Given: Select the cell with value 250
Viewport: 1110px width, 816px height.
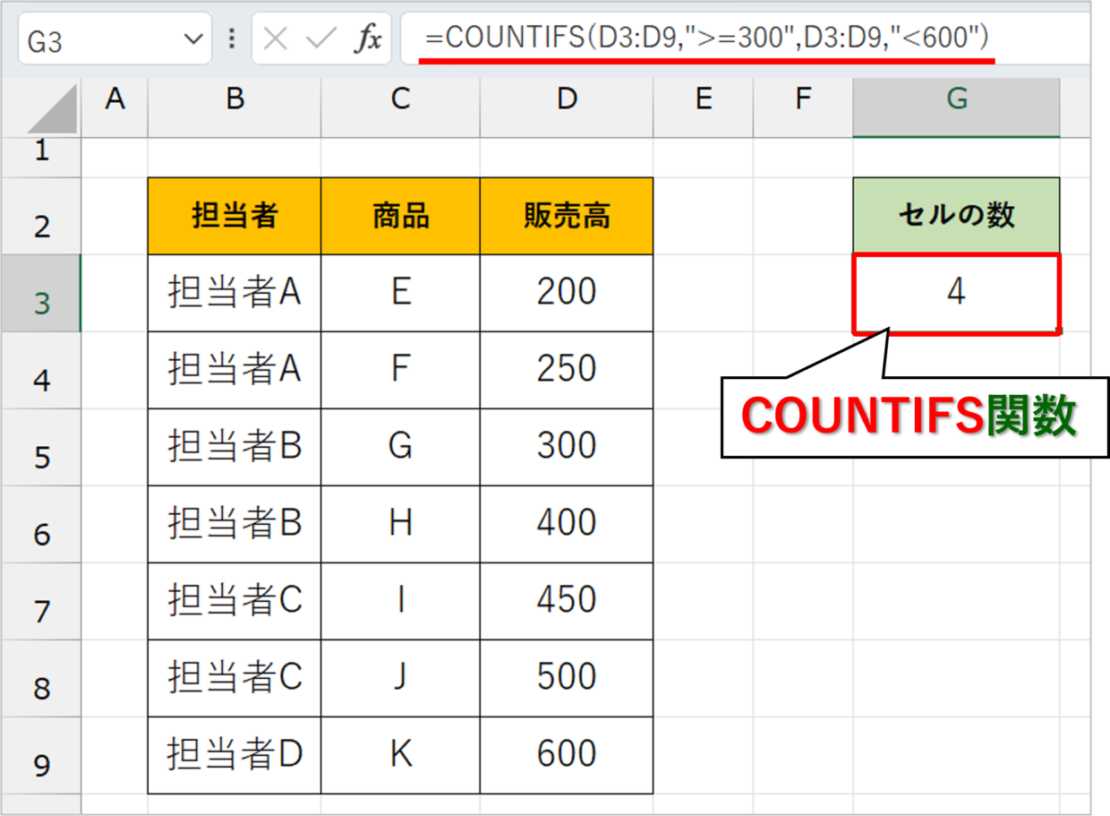Looking at the screenshot, I should [x=567, y=370].
